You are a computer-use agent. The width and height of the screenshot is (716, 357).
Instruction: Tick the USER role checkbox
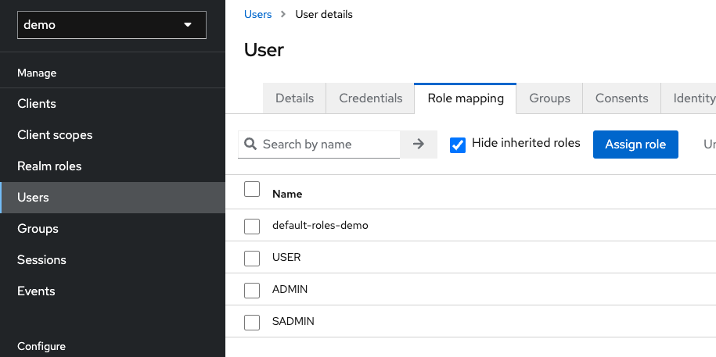tap(252, 258)
